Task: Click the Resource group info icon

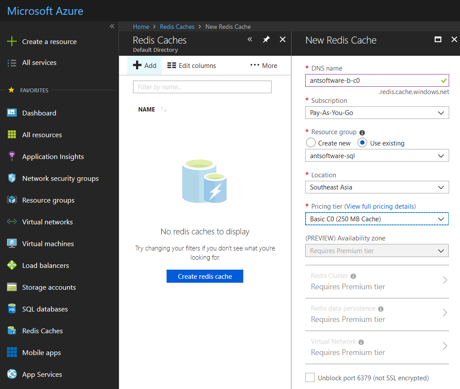Action: (362, 132)
